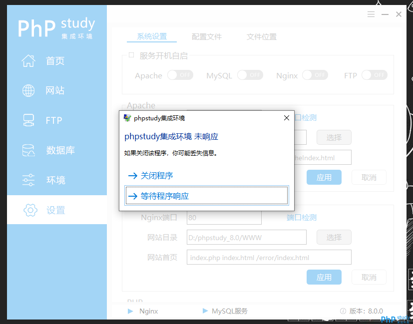Click the Nginx play status icon
The height and width of the screenshot is (324, 413).
point(130,311)
